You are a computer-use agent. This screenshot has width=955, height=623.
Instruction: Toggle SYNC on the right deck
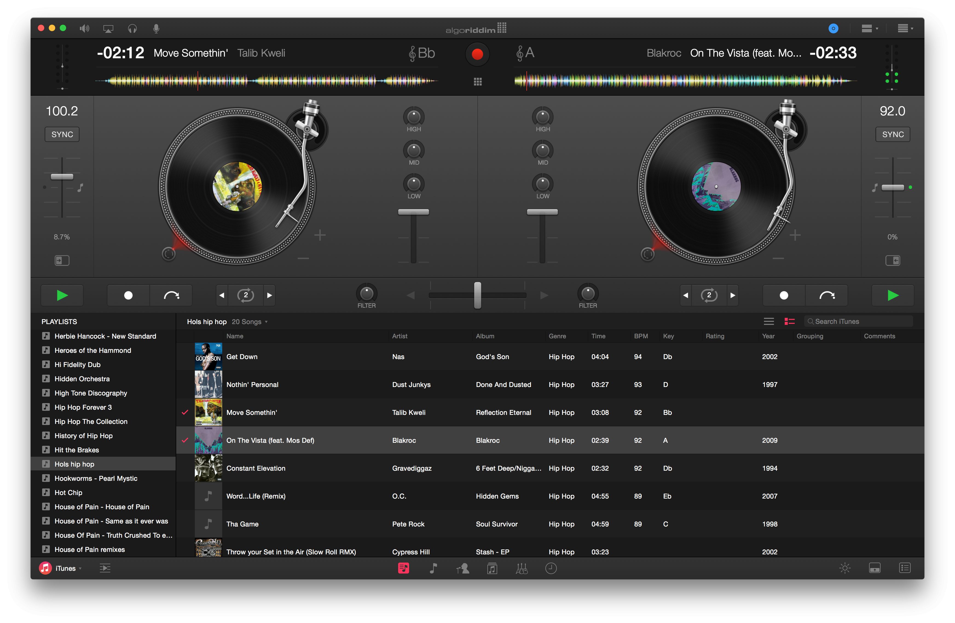pos(893,134)
